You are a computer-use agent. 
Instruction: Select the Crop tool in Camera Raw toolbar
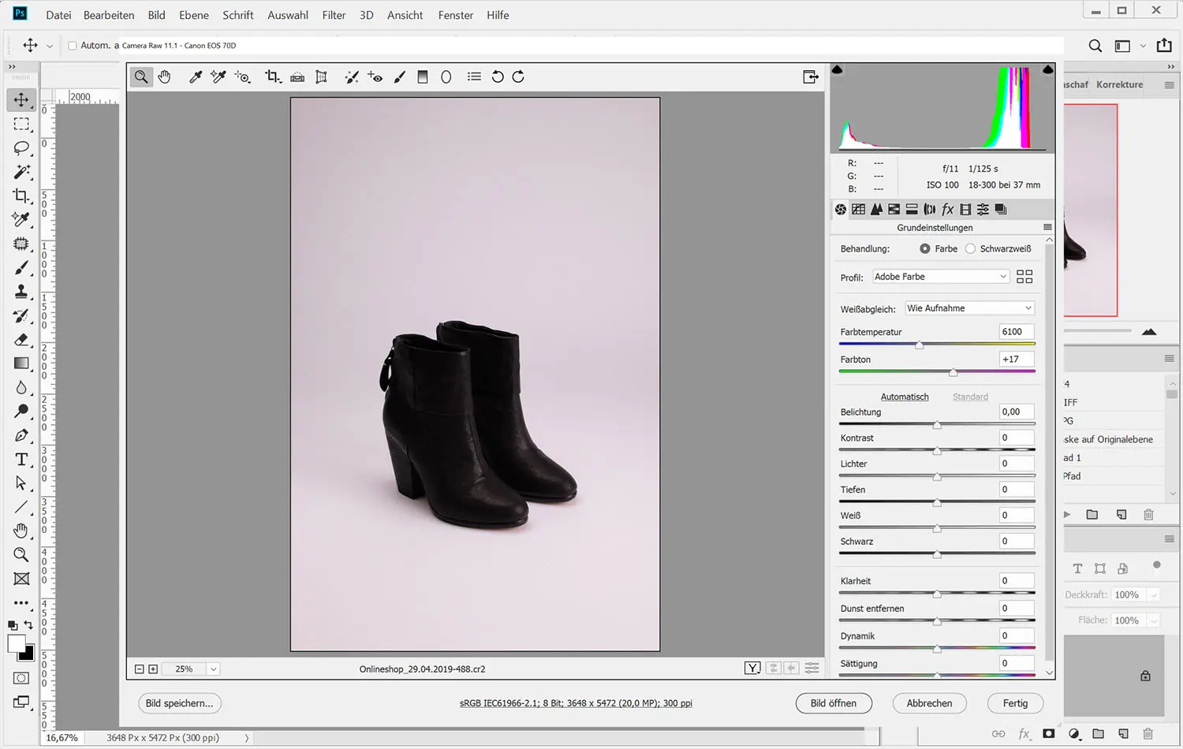tap(273, 76)
